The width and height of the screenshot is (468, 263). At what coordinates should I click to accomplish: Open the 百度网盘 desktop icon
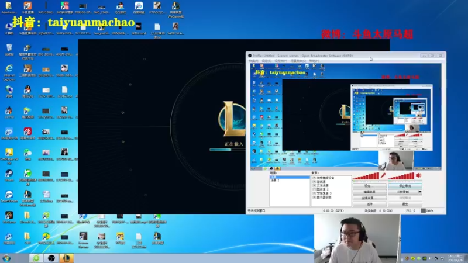(139, 8)
